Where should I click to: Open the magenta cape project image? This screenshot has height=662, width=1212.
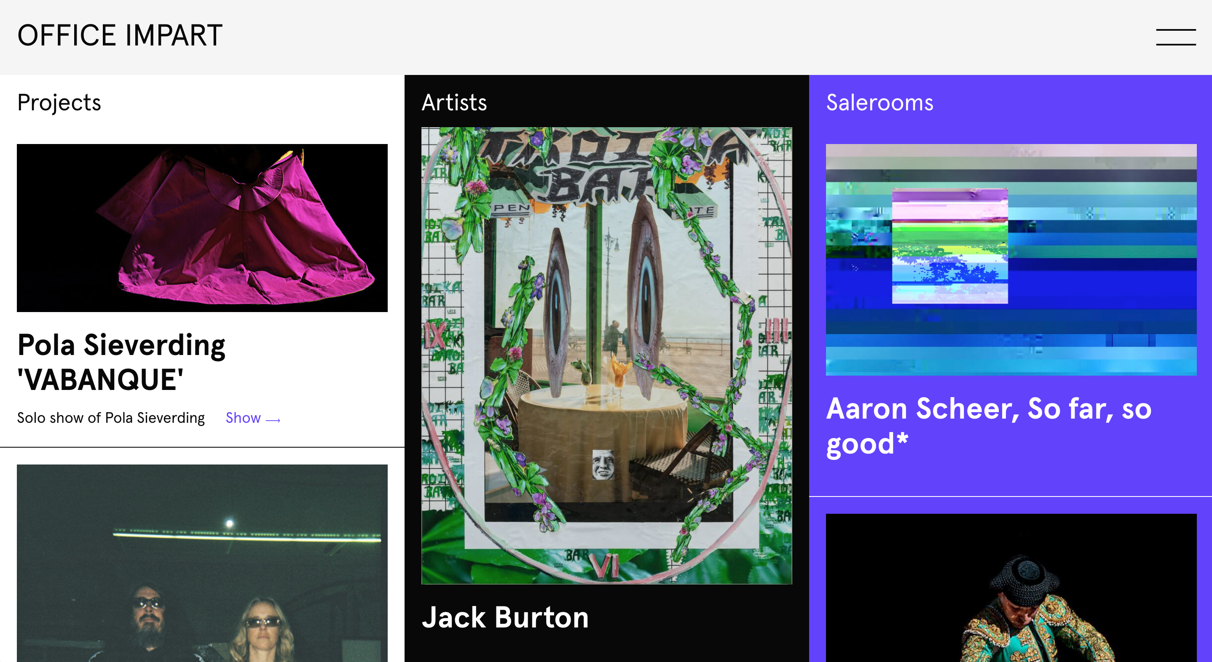point(202,228)
